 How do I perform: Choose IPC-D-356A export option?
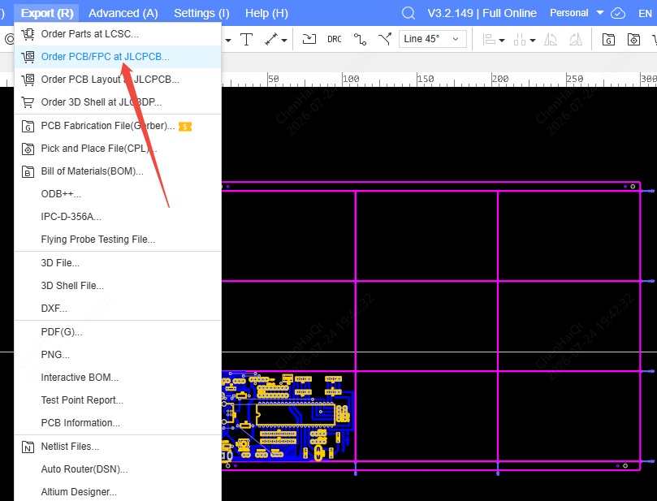click(x=118, y=217)
